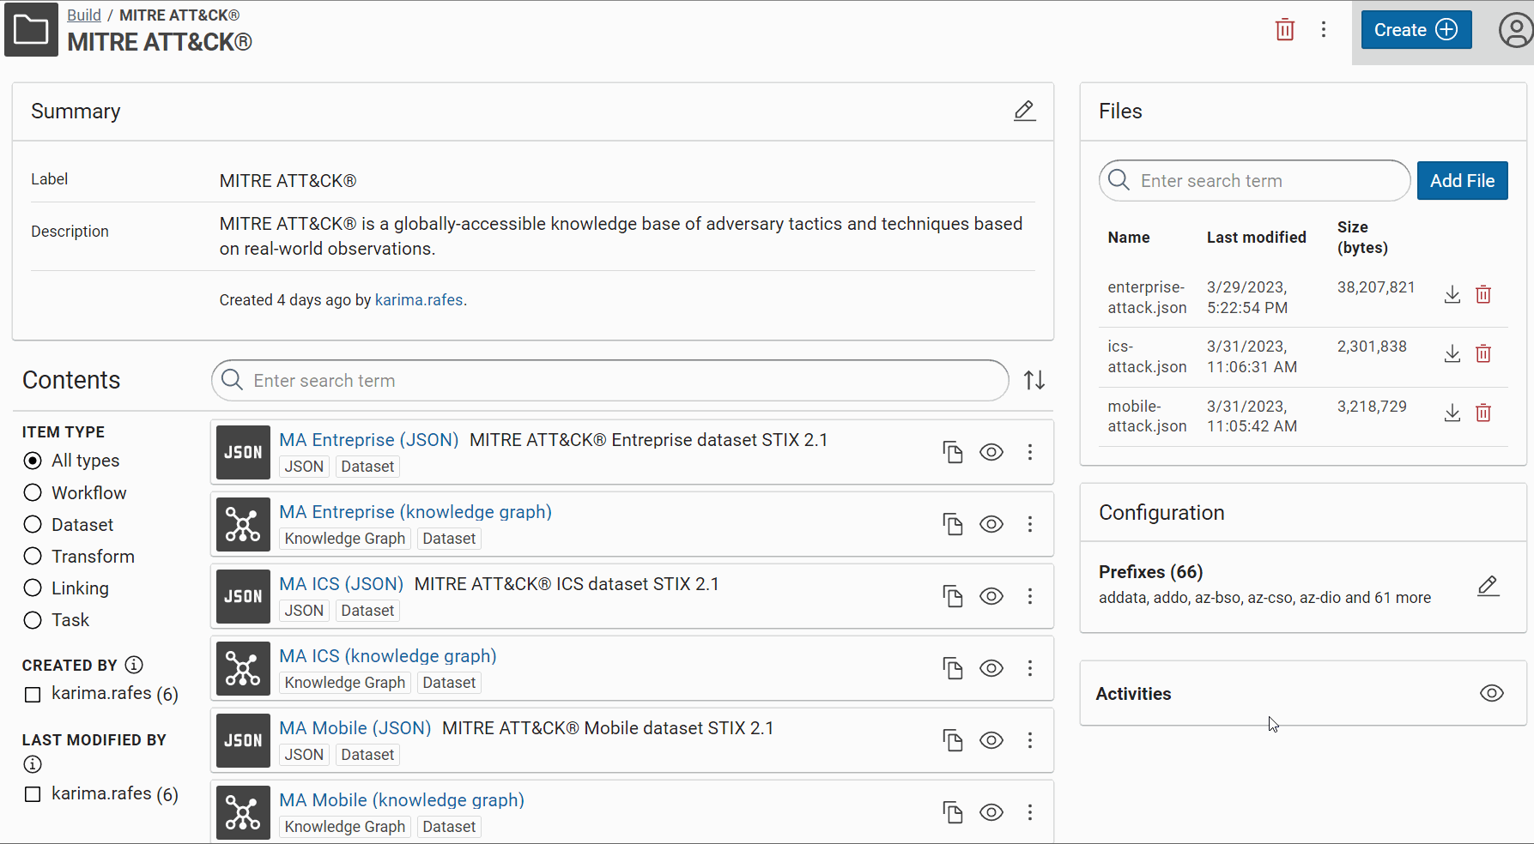Image resolution: width=1534 pixels, height=844 pixels.
Task: Edit the Summary with the pencil icon
Action: point(1024,112)
